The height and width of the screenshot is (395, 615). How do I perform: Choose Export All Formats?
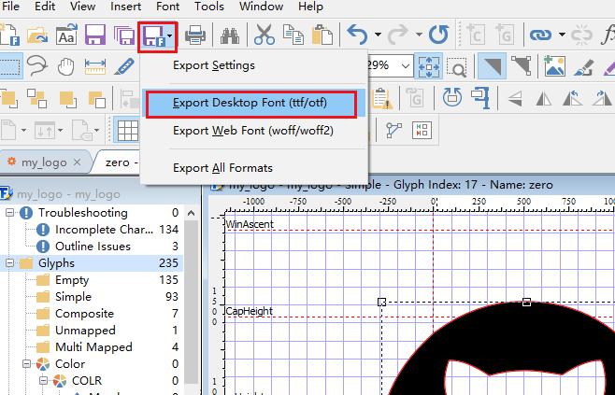pyautogui.click(x=253, y=168)
